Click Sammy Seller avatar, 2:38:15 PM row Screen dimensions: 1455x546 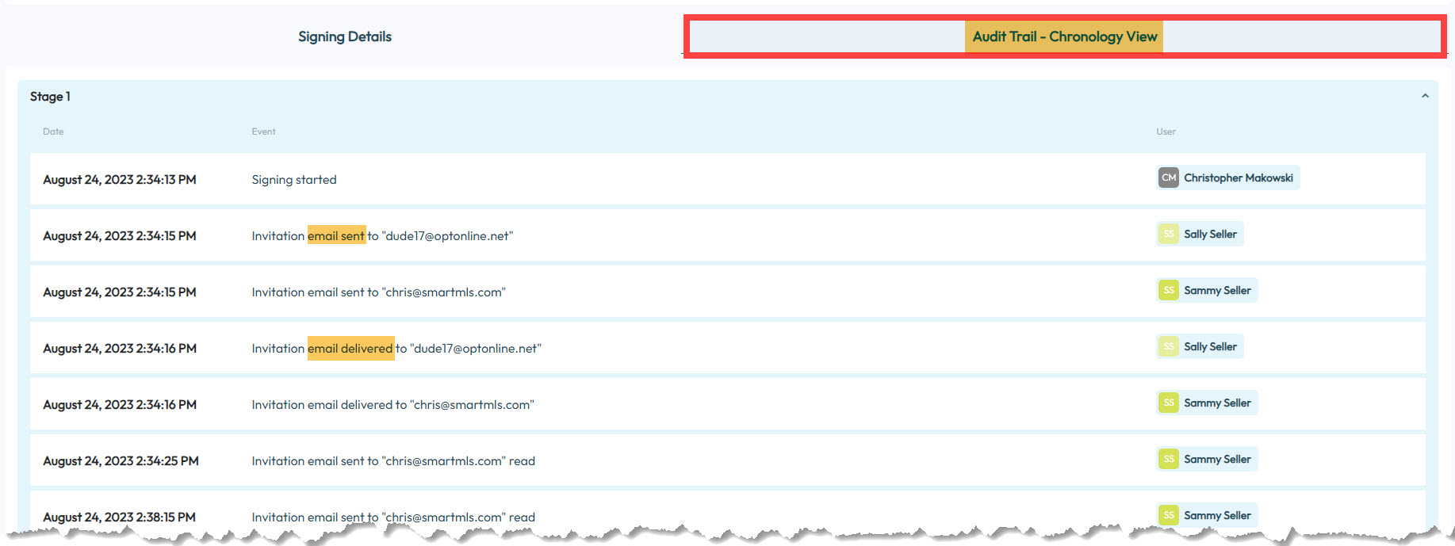[x=1168, y=515]
